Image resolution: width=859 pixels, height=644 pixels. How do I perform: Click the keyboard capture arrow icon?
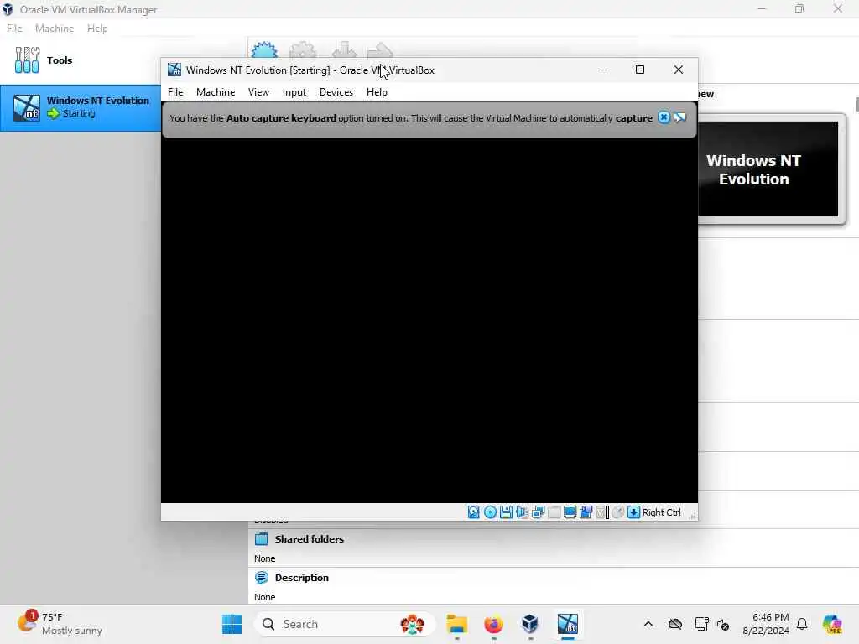[x=634, y=512]
